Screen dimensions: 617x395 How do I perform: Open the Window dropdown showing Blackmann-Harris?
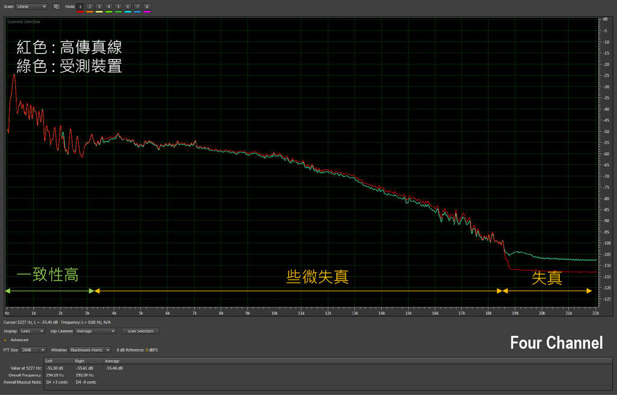pos(89,349)
